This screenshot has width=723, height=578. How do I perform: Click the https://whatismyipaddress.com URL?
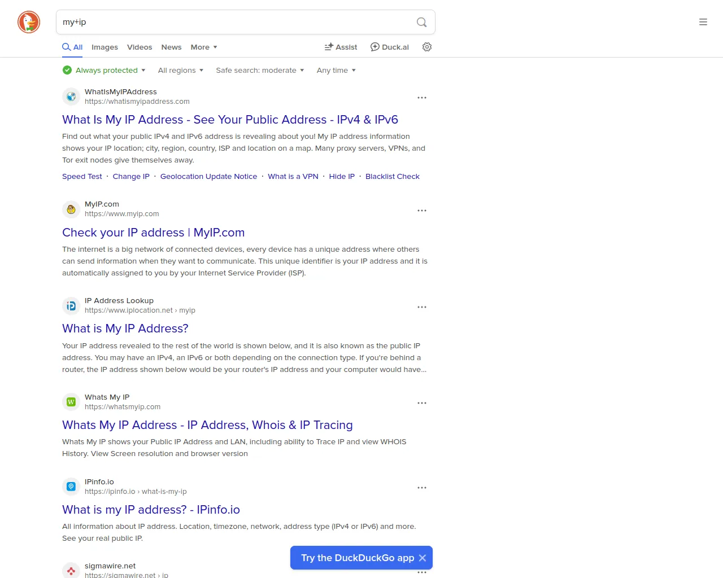[x=137, y=102]
